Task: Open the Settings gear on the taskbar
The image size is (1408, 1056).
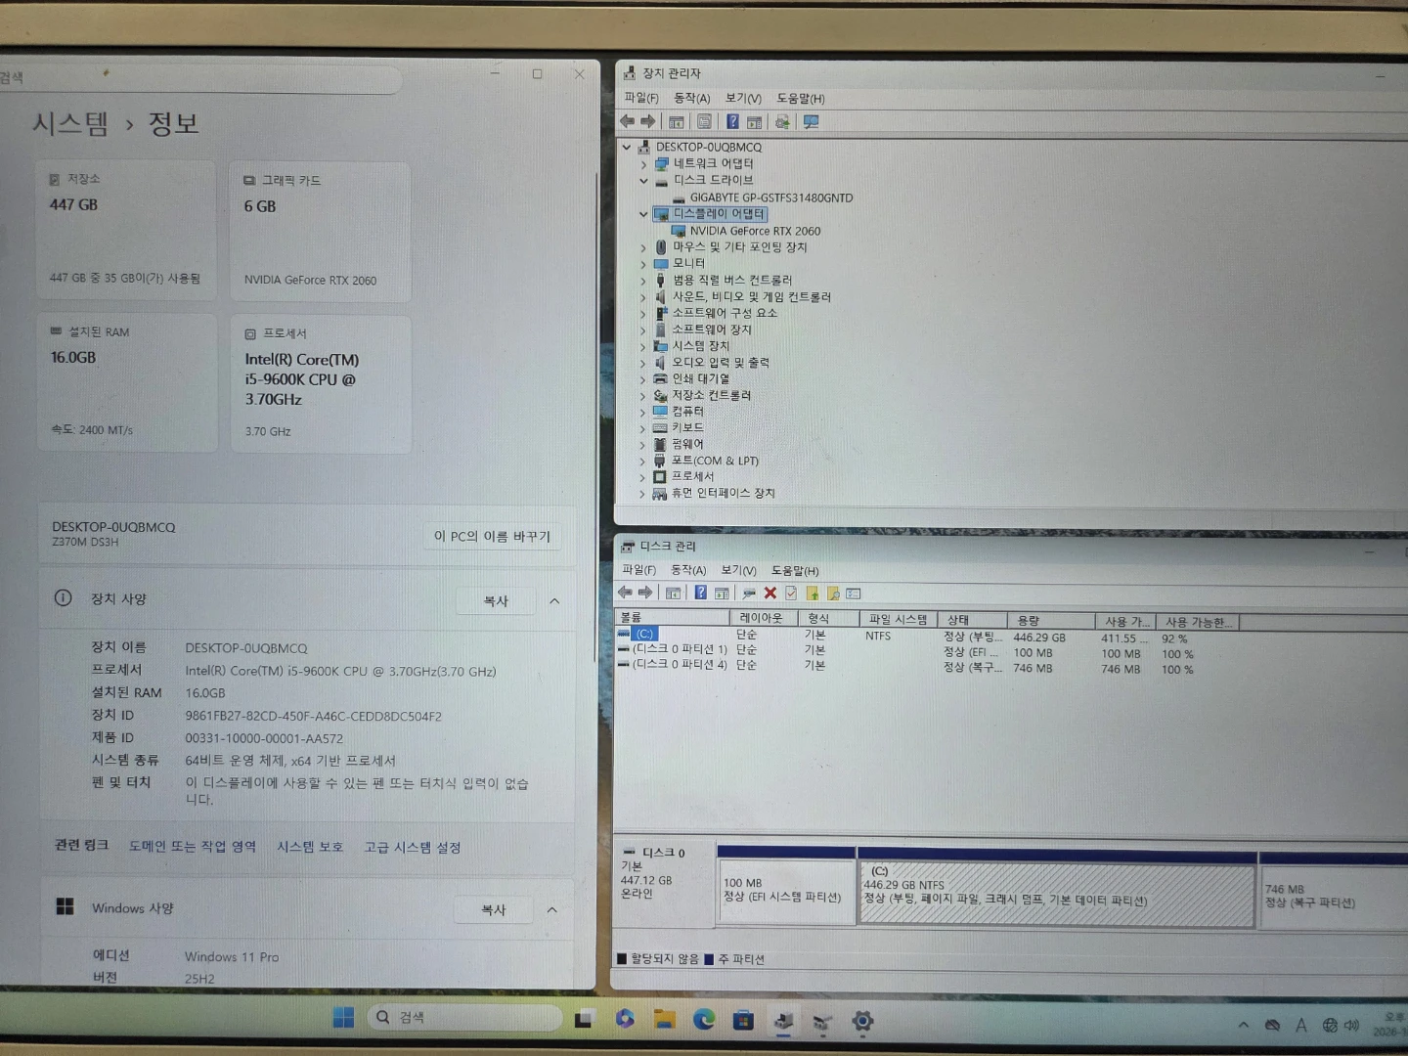Action: [x=862, y=1022]
